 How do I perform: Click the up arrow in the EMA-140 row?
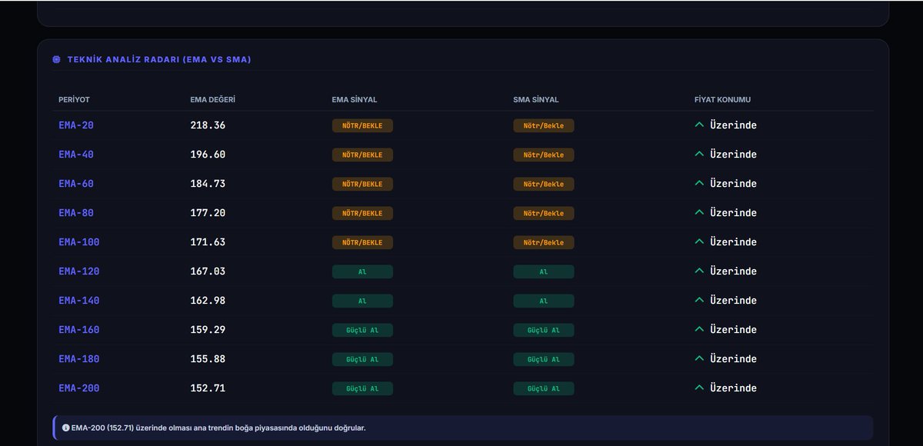point(699,300)
